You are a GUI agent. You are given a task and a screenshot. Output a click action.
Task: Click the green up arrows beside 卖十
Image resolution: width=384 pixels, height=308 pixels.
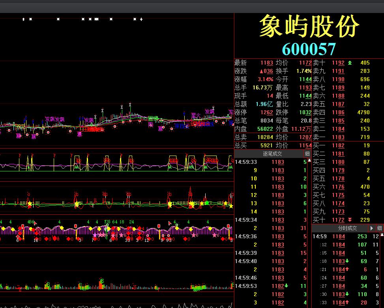(350, 63)
